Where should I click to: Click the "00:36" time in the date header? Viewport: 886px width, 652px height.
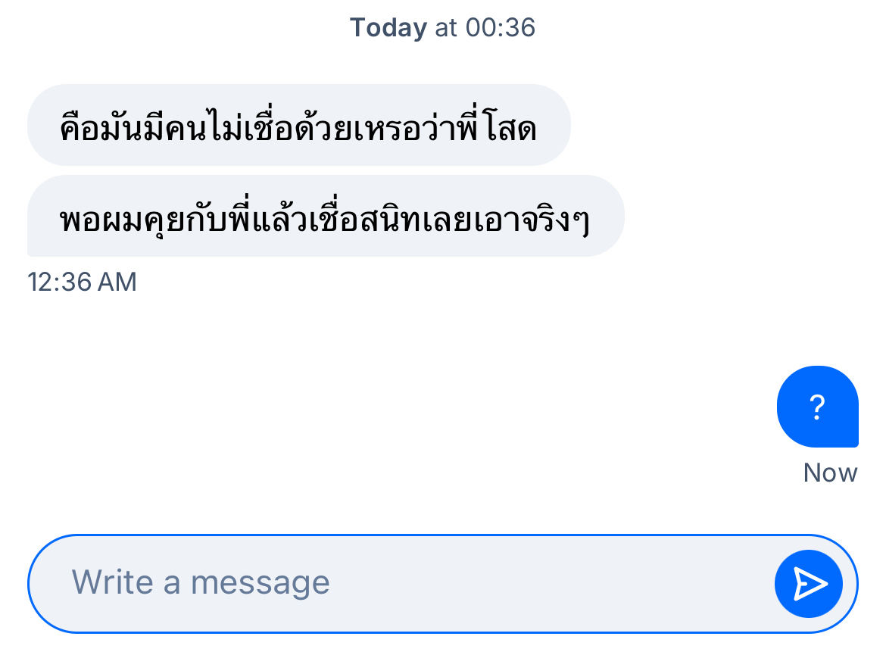(501, 28)
